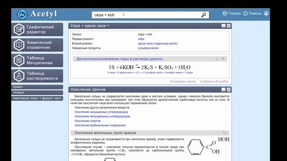Screen dimensions: 287x161
Task: Follow the 'сера' reagent link
Action: coord(141,39)
